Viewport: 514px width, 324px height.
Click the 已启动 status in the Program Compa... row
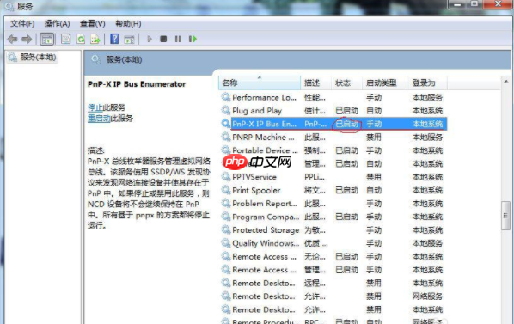coord(346,217)
